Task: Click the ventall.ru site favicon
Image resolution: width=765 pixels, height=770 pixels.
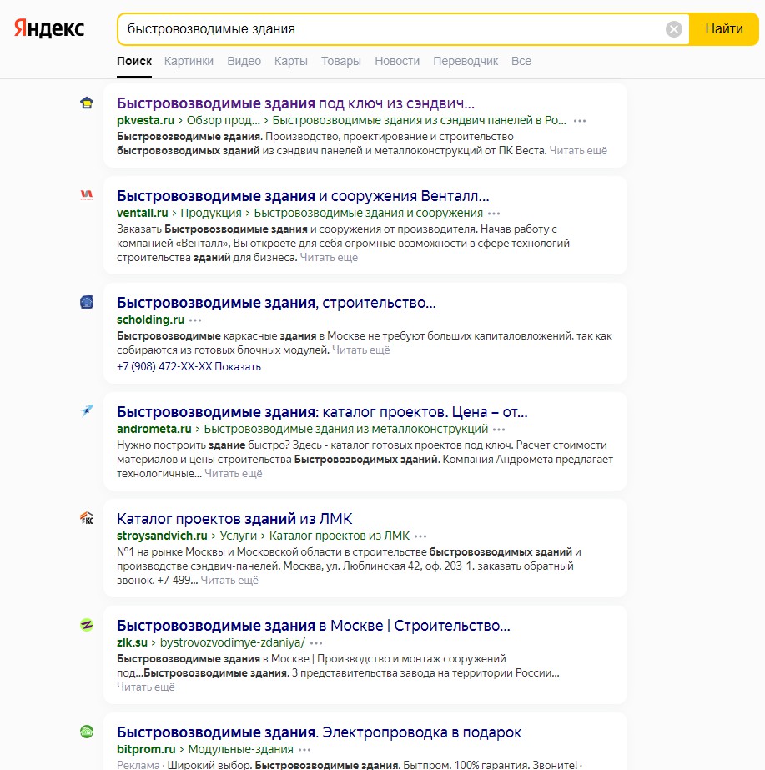Action: [87, 195]
